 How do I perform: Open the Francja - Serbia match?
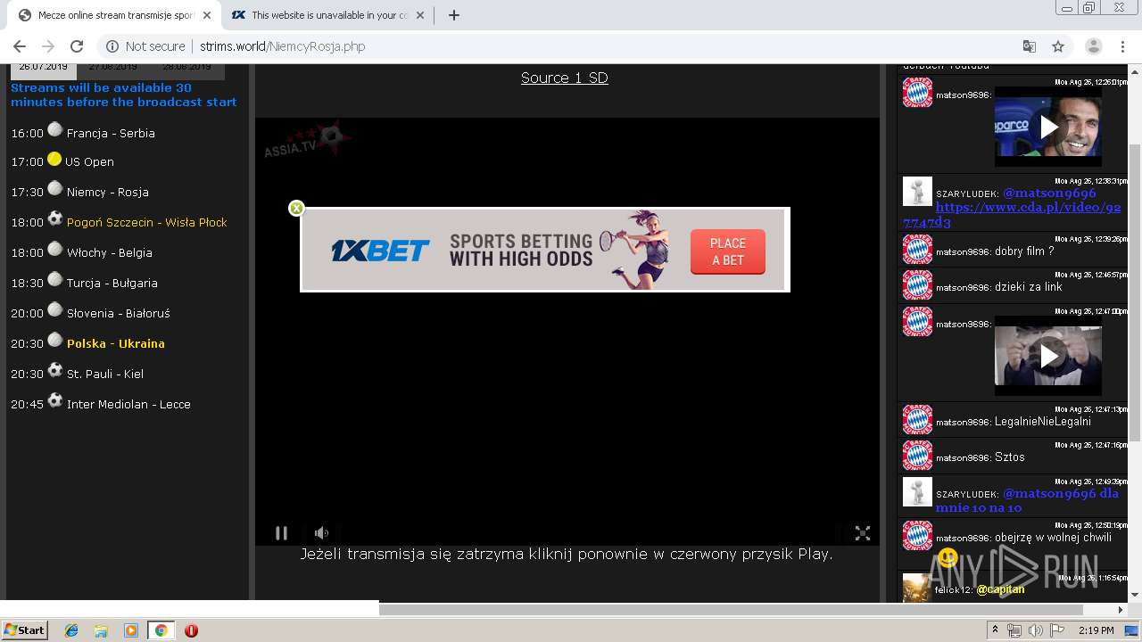click(x=111, y=133)
